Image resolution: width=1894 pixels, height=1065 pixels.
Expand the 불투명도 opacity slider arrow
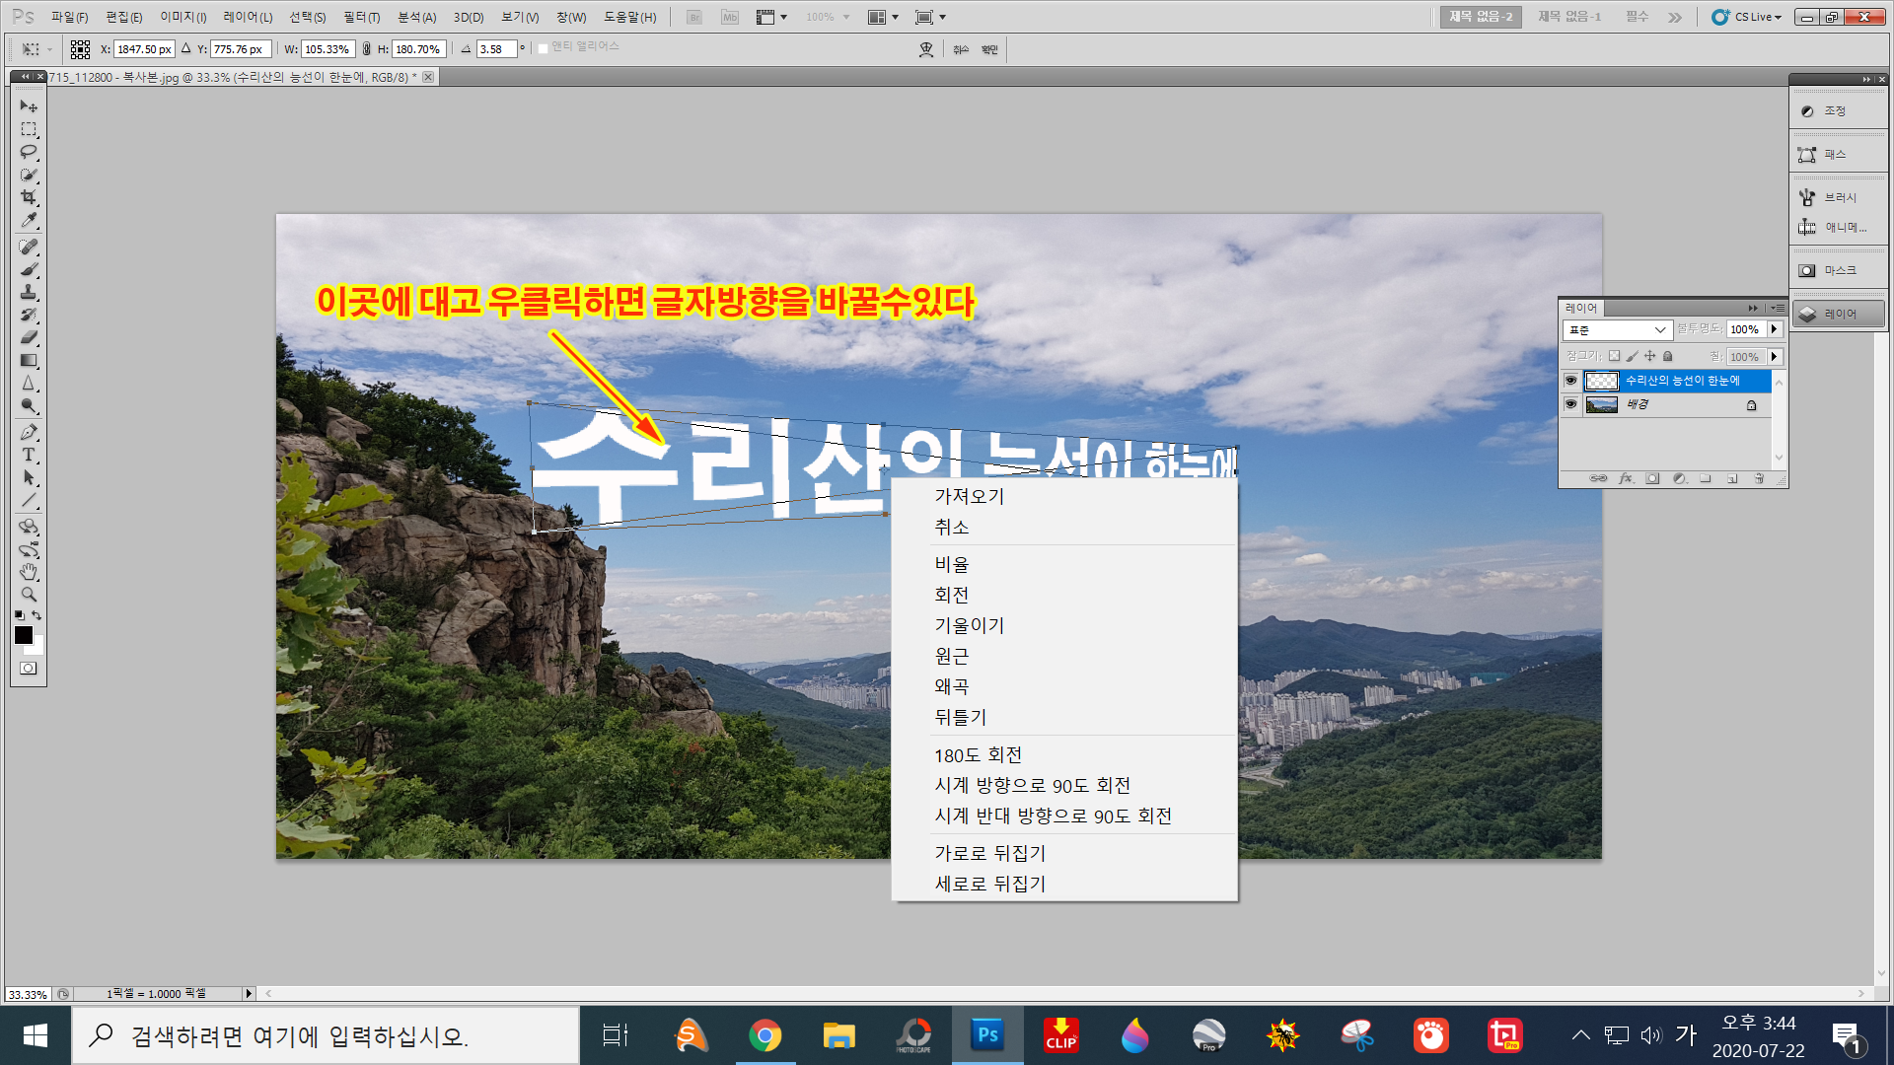1774,329
